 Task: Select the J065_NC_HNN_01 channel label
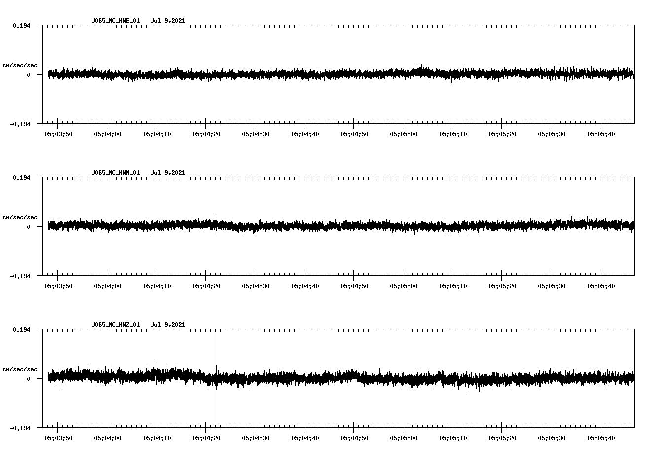point(115,173)
